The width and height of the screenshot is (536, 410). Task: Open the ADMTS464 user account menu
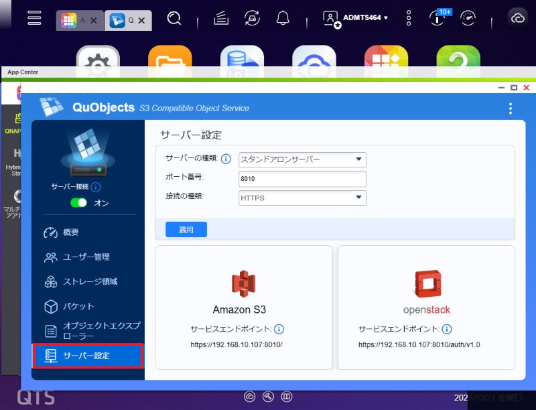click(x=356, y=18)
